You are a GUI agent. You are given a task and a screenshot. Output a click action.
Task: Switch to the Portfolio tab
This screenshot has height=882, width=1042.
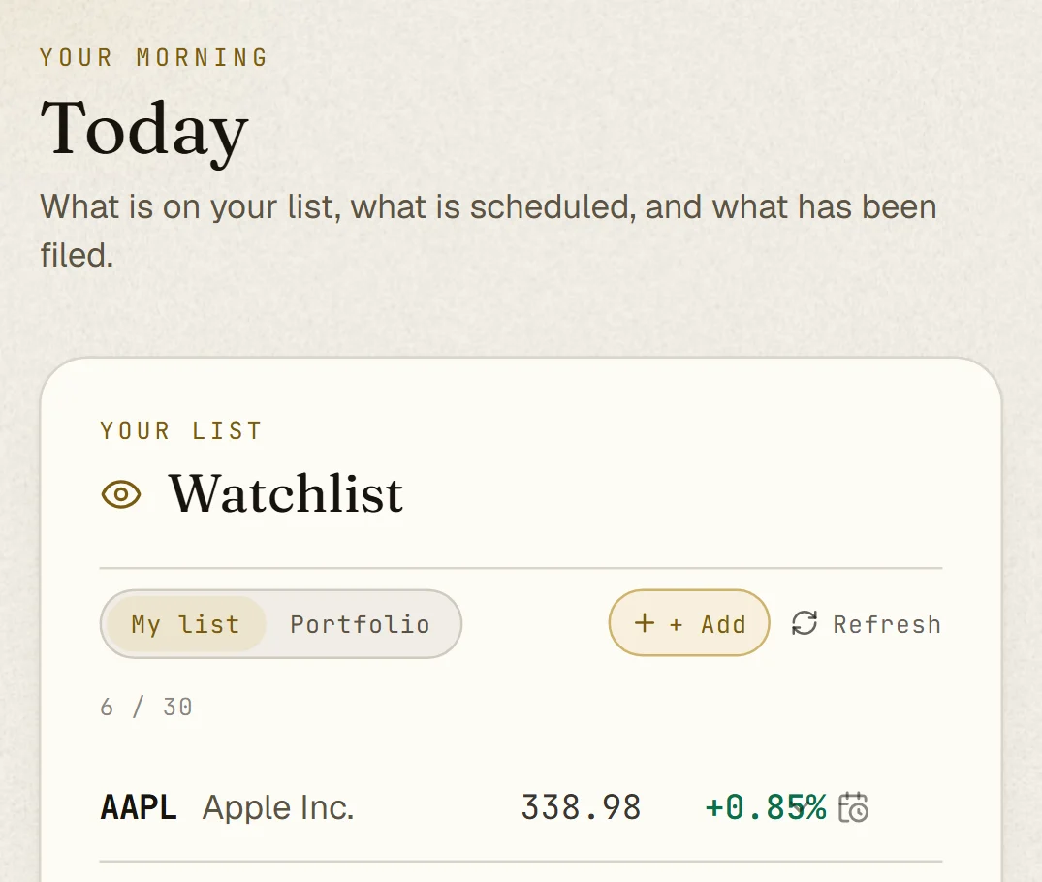pyautogui.click(x=360, y=624)
